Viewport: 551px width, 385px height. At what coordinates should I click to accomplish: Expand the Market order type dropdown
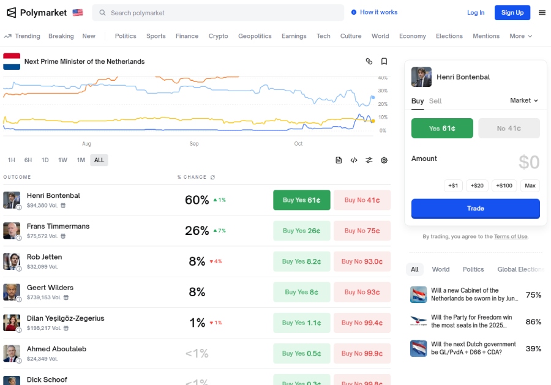pos(524,100)
